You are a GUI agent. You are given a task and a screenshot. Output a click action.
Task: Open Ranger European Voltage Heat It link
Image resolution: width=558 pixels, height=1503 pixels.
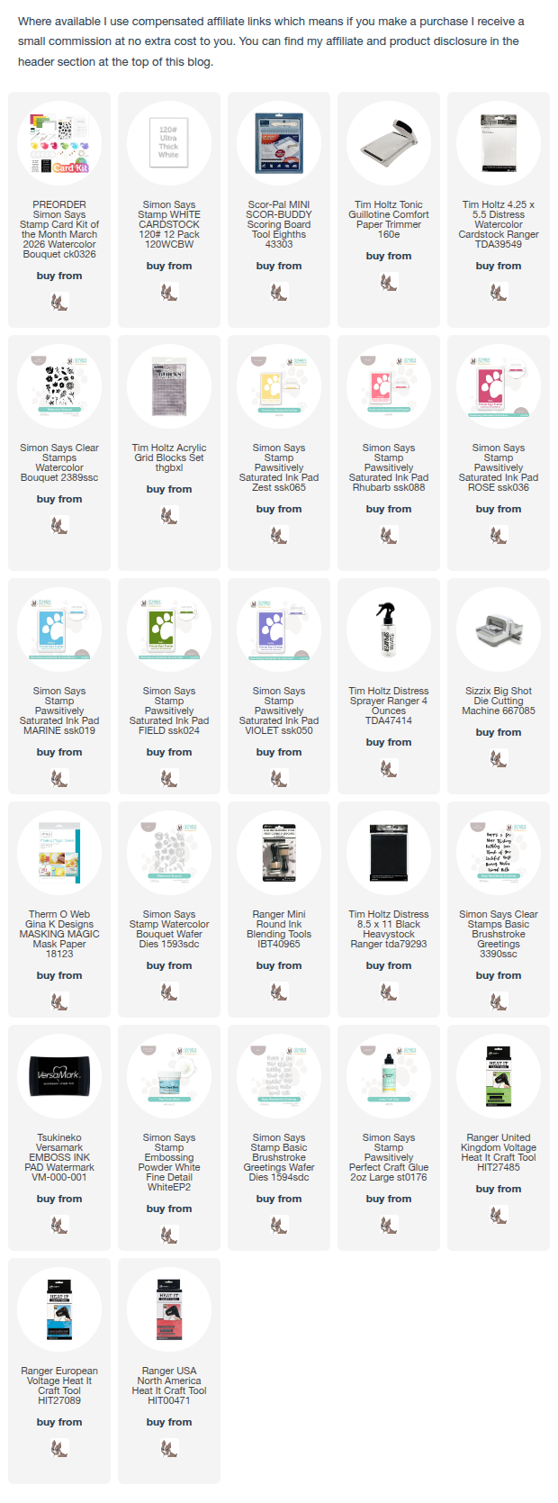click(x=59, y=1386)
